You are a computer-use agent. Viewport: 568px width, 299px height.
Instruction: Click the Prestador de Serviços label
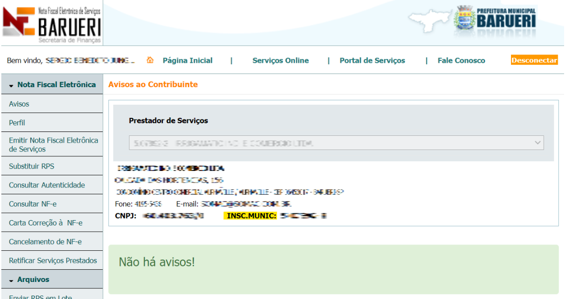pyautogui.click(x=168, y=121)
